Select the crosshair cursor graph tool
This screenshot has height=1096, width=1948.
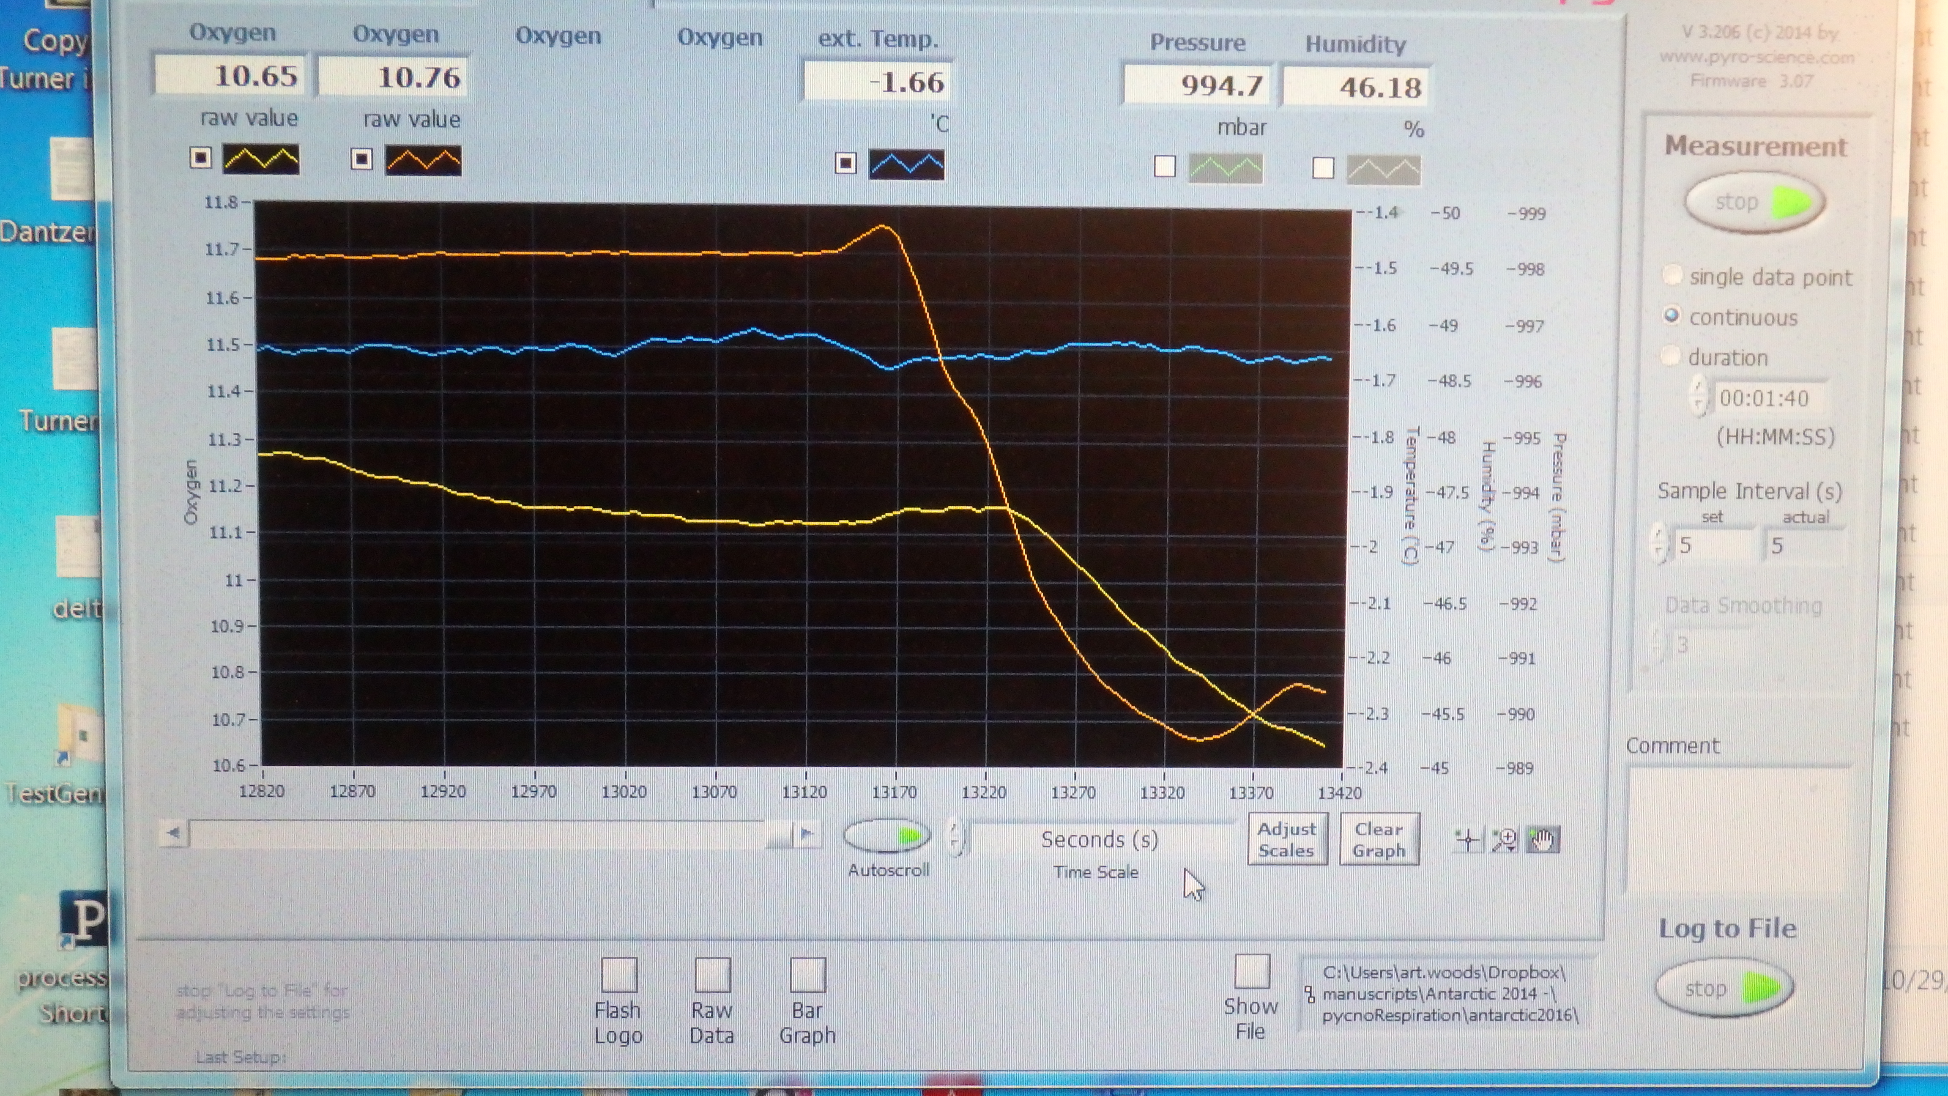click(1468, 840)
